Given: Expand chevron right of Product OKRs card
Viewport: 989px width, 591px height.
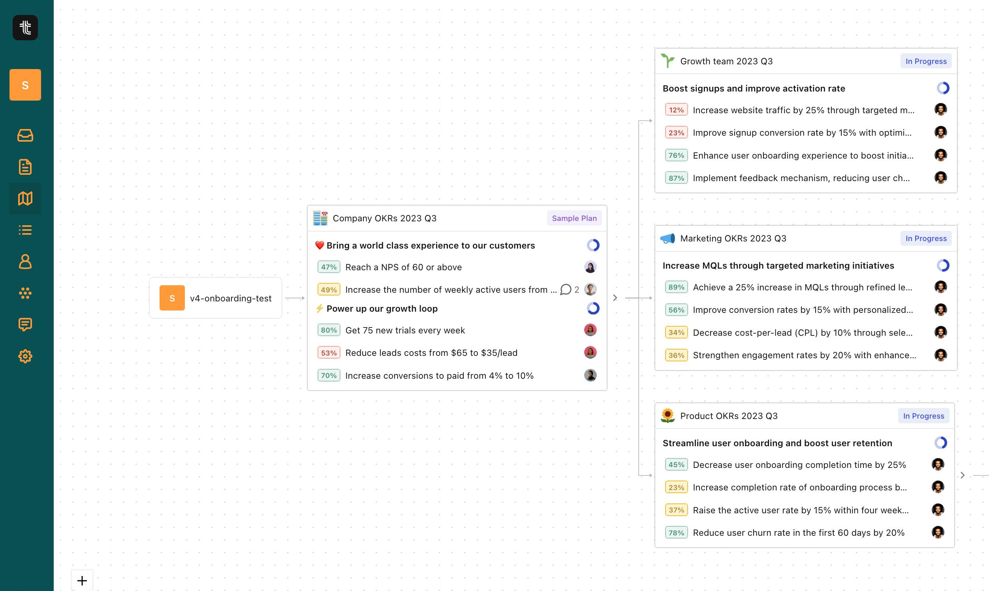Looking at the screenshot, I should (963, 475).
